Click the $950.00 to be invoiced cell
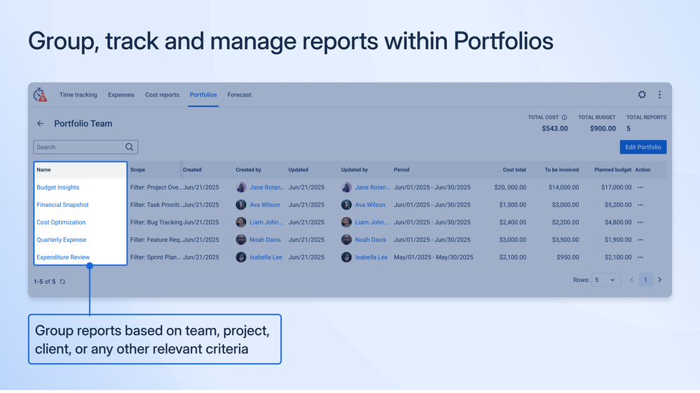This screenshot has height=393, width=700. coord(568,257)
